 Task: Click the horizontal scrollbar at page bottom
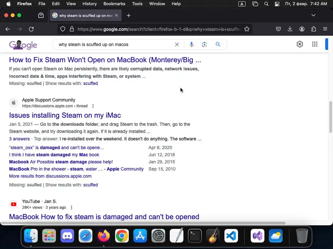click(143, 223)
